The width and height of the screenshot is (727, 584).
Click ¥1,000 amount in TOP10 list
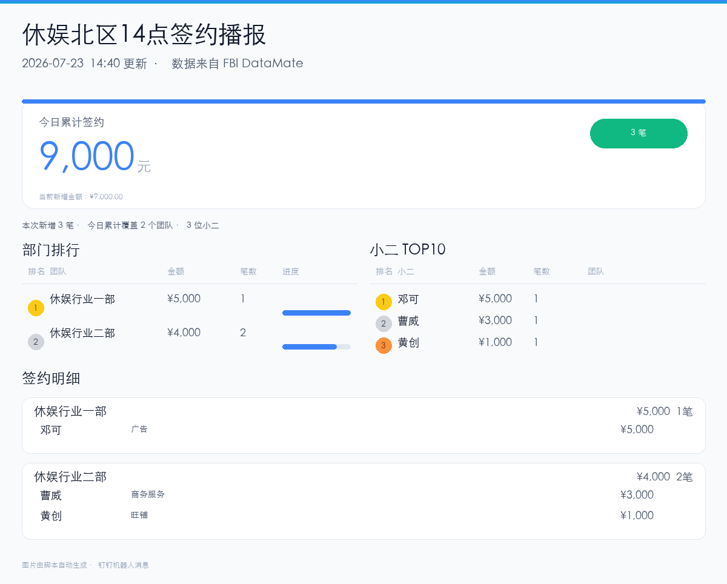495,342
